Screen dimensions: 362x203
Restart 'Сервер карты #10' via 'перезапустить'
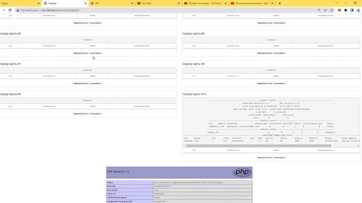tap(265, 158)
